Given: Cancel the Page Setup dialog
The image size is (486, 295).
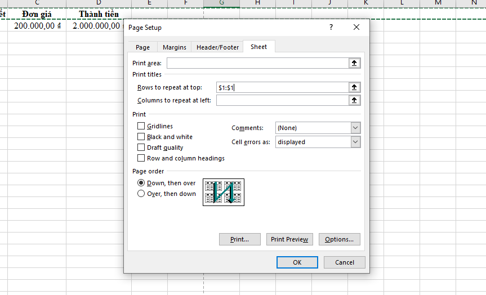Looking at the screenshot, I should tap(344, 262).
